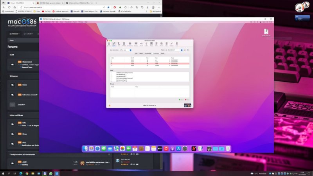The image size is (313, 176).
Task: Click the favorites star in Edge address bar
Action: [x=108, y=7]
